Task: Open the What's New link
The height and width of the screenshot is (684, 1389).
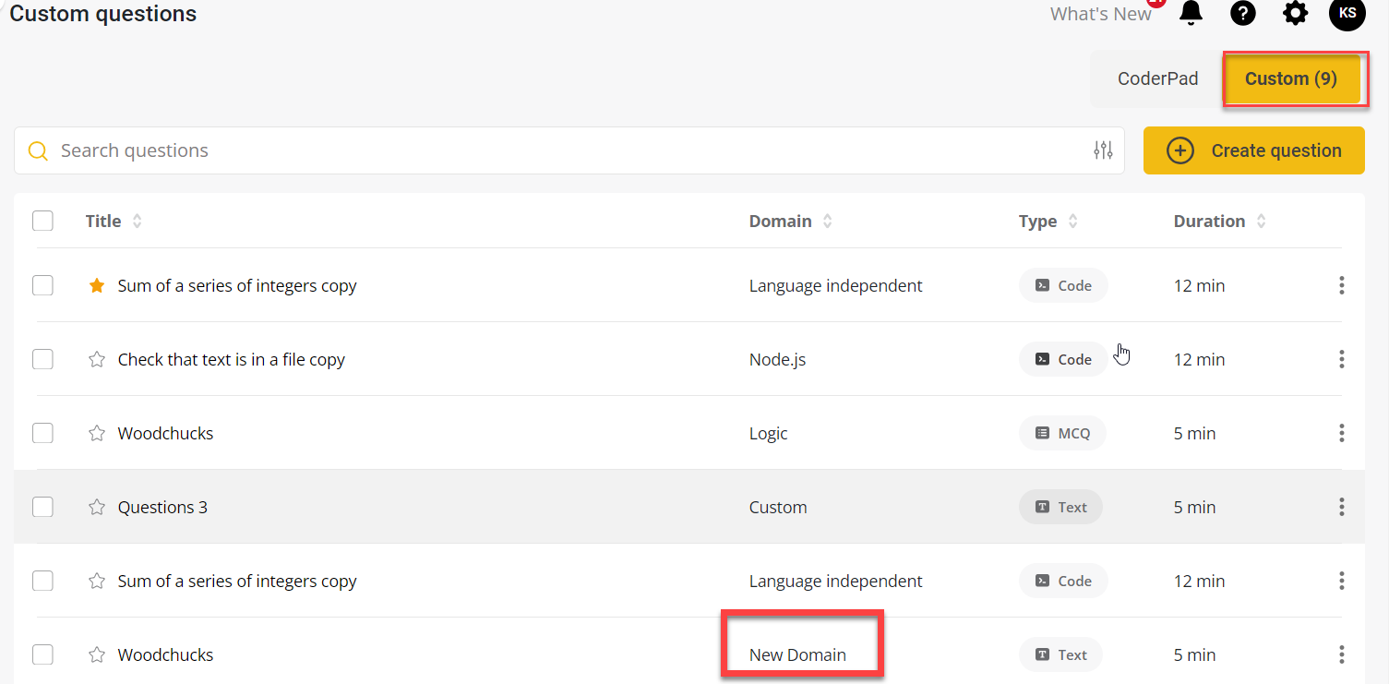Action: [1100, 14]
